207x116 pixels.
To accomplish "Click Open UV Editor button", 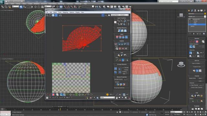I will click(x=197, y=63).
